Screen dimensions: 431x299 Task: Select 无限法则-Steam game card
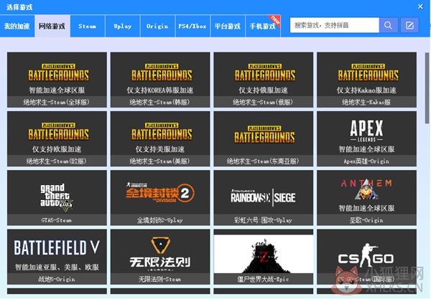pyautogui.click(x=160, y=257)
